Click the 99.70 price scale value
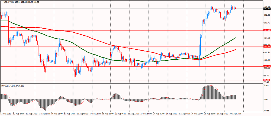This screenshot has height=116, width=271. tap(267, 76)
